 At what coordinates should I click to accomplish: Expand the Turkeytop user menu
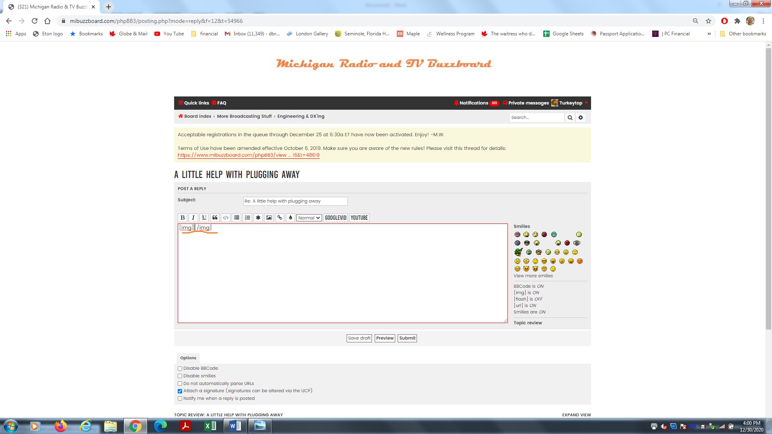(570, 103)
